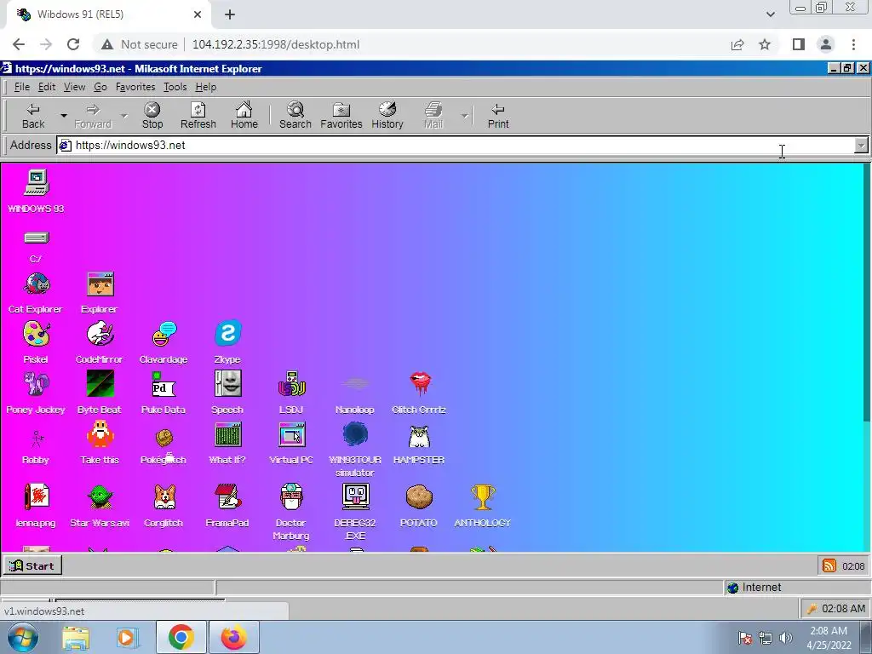Click the Search toolbar button
The width and height of the screenshot is (872, 654).
295,116
